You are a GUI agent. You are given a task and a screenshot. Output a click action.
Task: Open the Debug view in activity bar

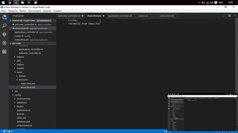pos(4,43)
